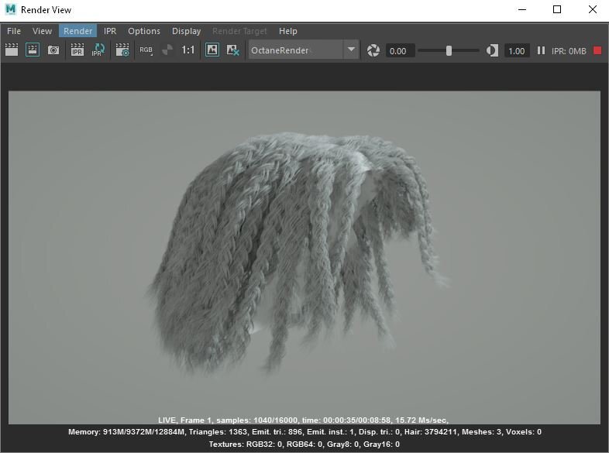
Task: Toggle 1:1 real size display
Action: [188, 50]
